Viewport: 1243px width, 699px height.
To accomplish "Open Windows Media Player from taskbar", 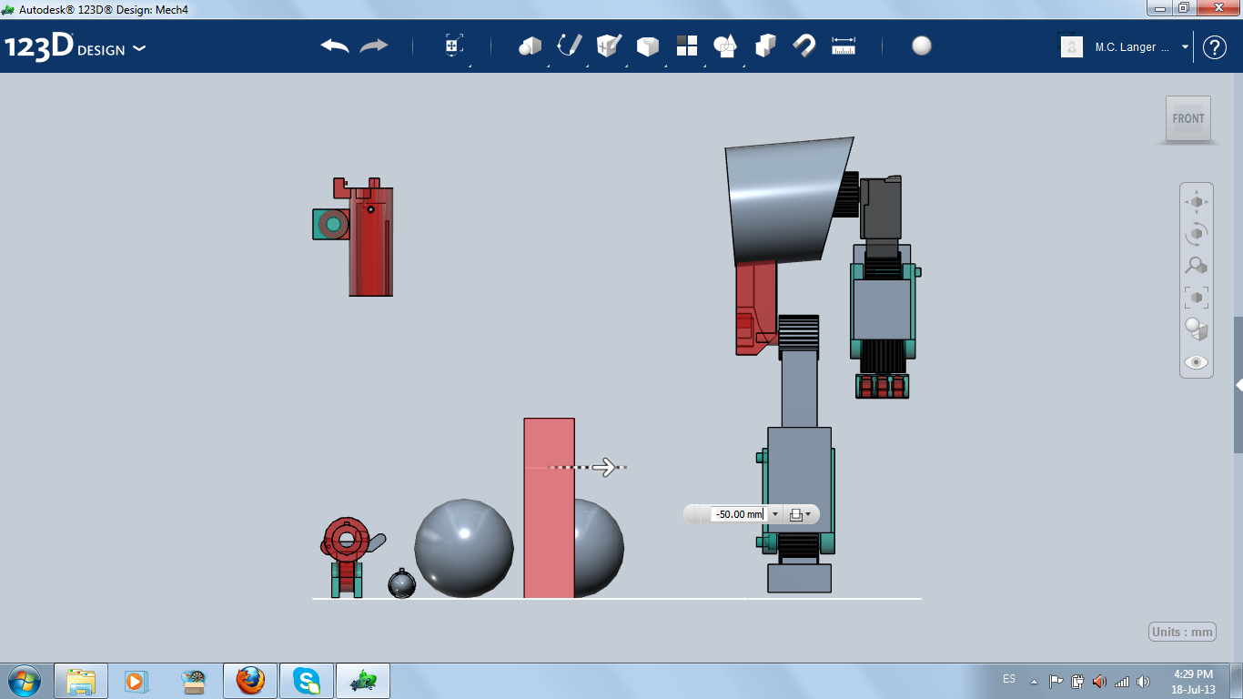I will click(x=136, y=681).
